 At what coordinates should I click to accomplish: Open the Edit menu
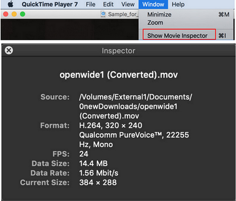click(x=108, y=4)
